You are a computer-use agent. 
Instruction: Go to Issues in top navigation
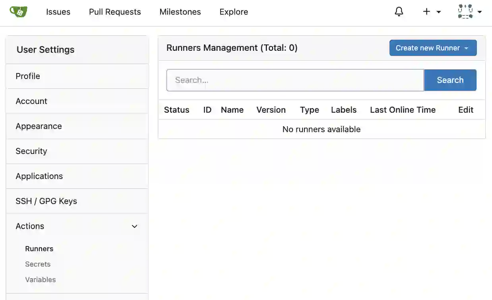(58, 12)
